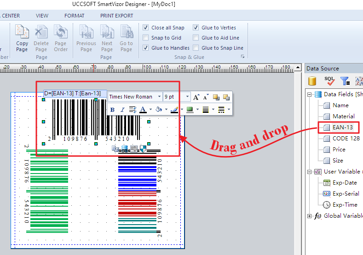
Task: Click the barcode settings icon under the barcode
Action: coord(134,149)
